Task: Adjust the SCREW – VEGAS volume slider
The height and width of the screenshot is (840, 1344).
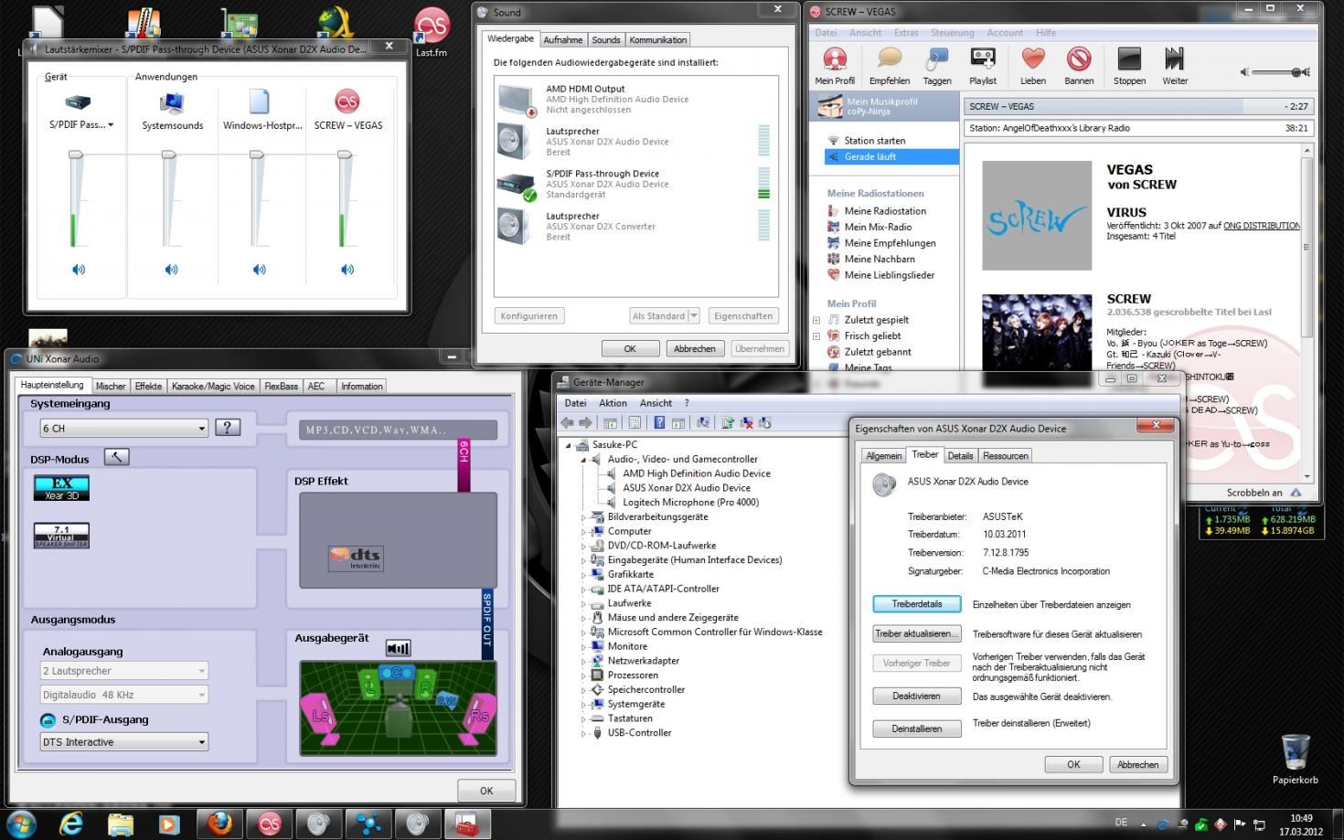Action: pos(345,156)
